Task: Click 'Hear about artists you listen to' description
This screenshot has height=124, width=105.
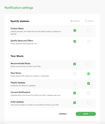Action: point(35,105)
